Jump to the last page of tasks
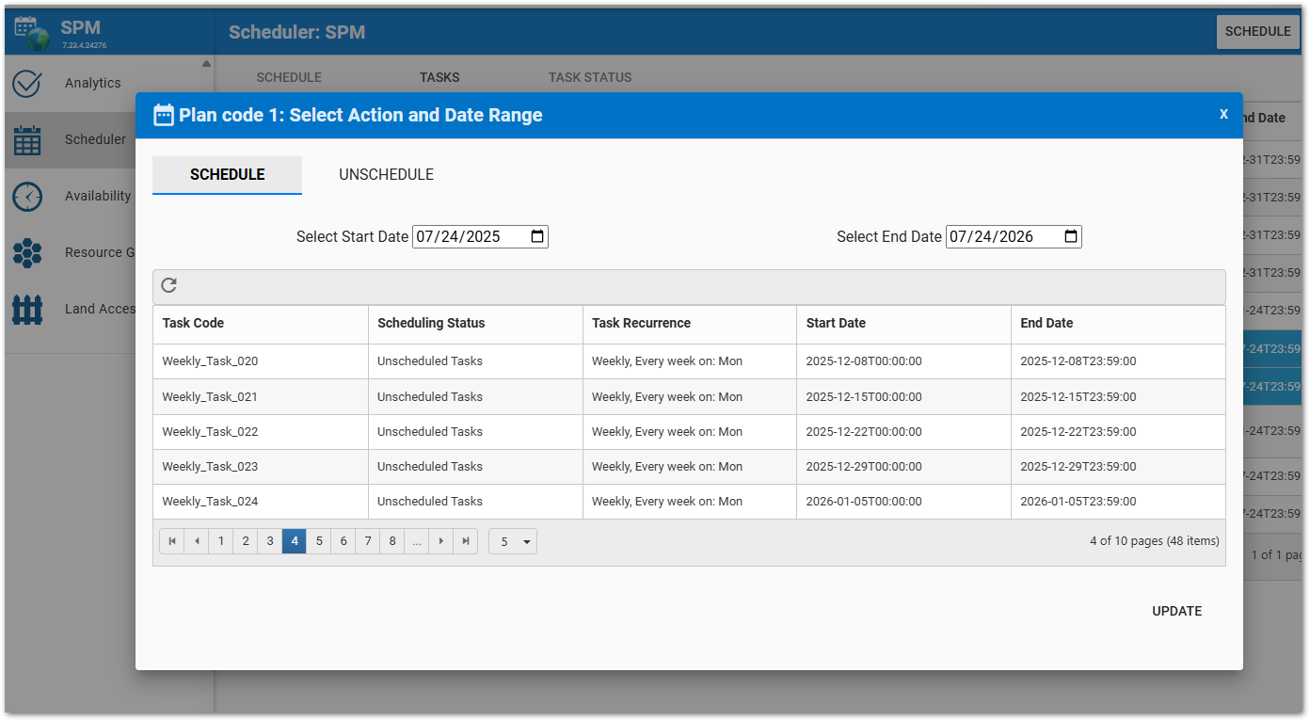Image resolution: width=1310 pixels, height=721 pixels. click(x=466, y=541)
